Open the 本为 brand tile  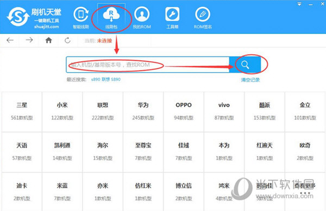[x=224, y=152]
